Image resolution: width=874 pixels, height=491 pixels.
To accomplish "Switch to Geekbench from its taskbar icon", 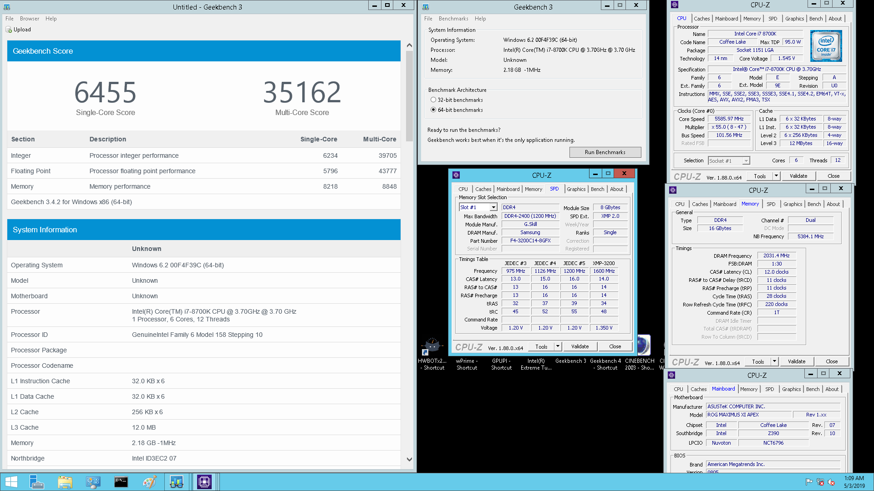I will click(x=177, y=482).
